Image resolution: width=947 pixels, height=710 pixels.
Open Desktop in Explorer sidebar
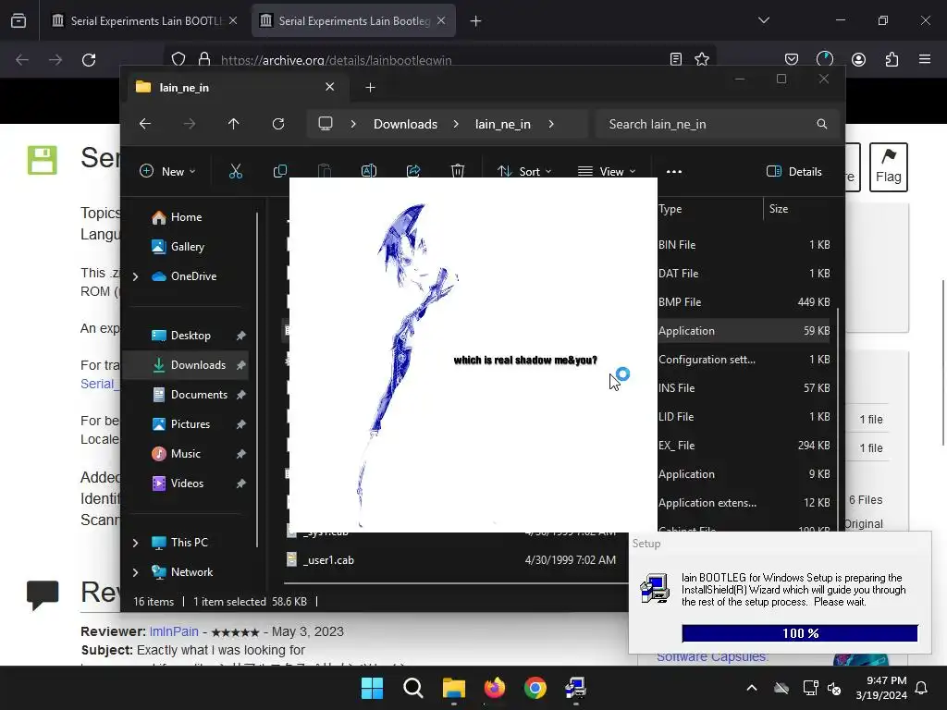191,336
